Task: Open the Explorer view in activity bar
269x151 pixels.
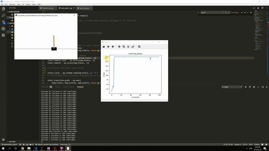Action: (x=3, y=9)
